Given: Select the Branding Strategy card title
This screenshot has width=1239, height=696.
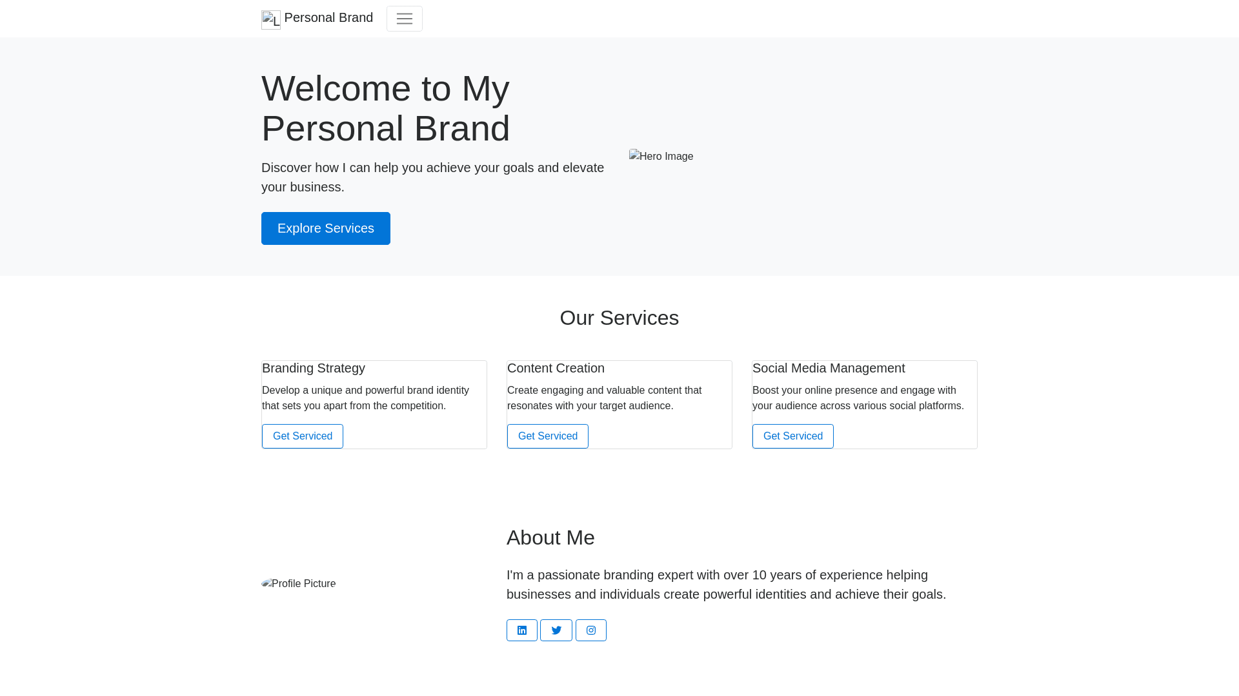Looking at the screenshot, I should (x=314, y=368).
